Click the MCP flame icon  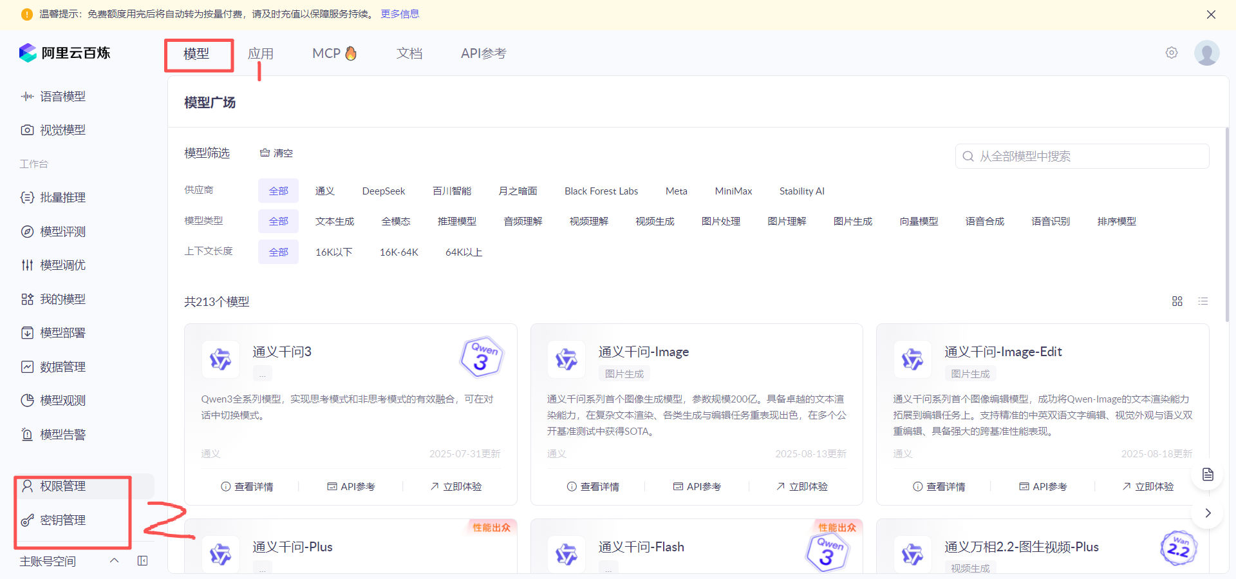coord(351,53)
